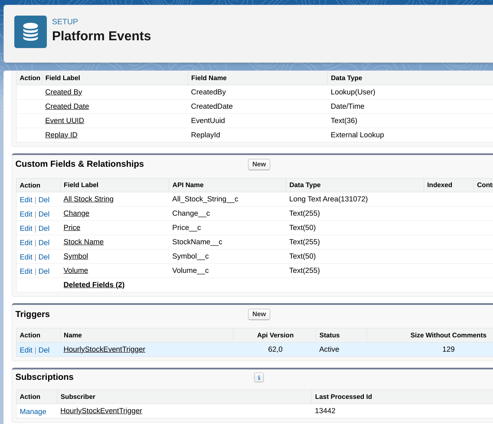
Task: Click the Platform Events database icon
Action: click(x=30, y=32)
